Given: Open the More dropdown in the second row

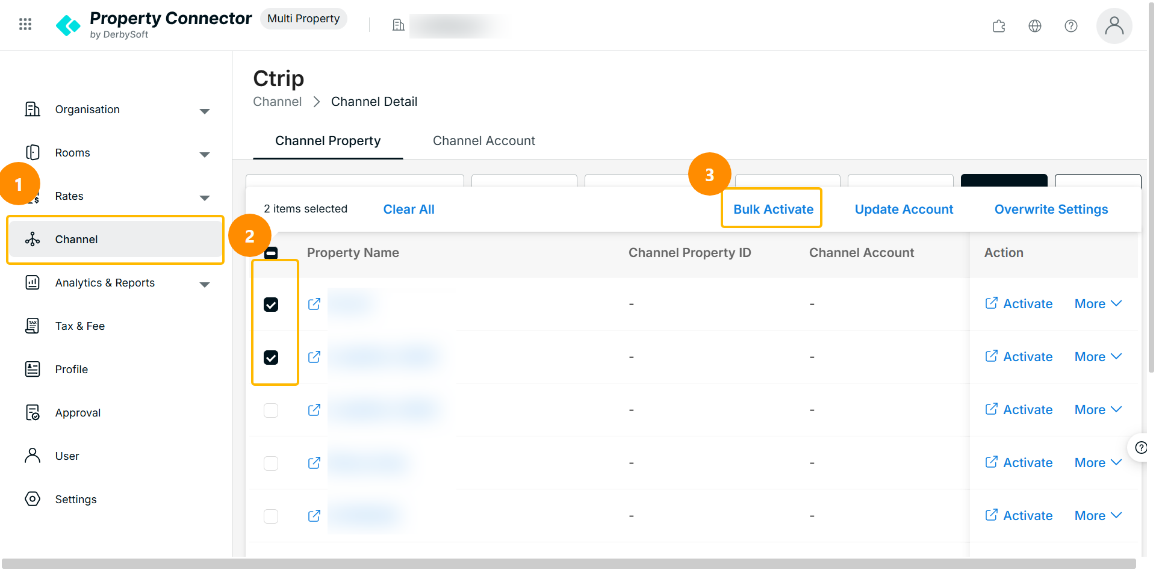Looking at the screenshot, I should click(x=1098, y=357).
